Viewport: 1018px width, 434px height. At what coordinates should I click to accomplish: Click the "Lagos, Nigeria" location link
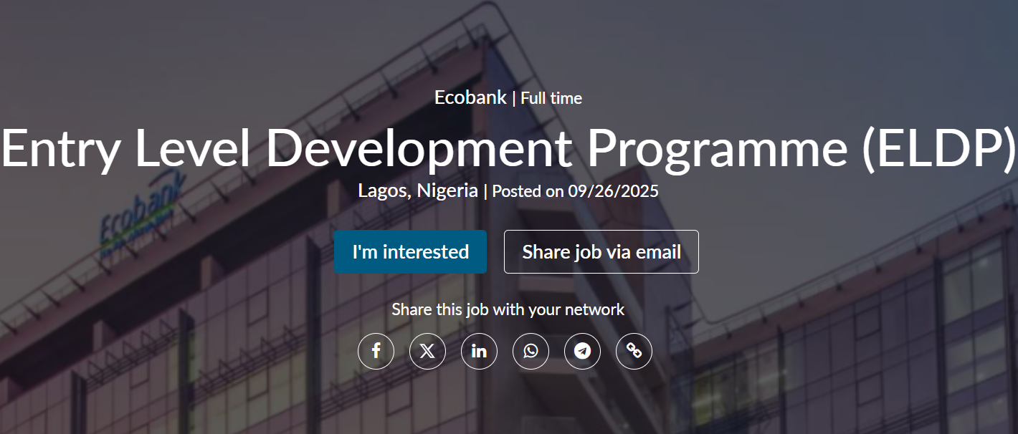(417, 191)
